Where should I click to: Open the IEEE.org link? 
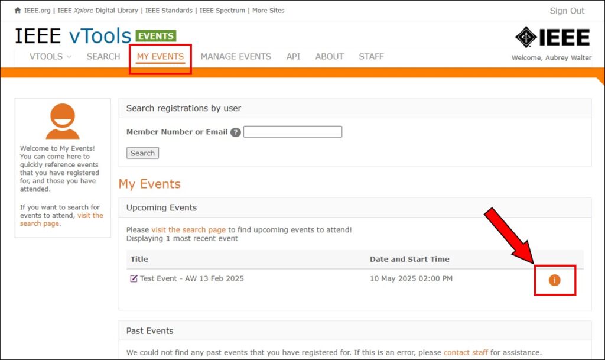[37, 11]
